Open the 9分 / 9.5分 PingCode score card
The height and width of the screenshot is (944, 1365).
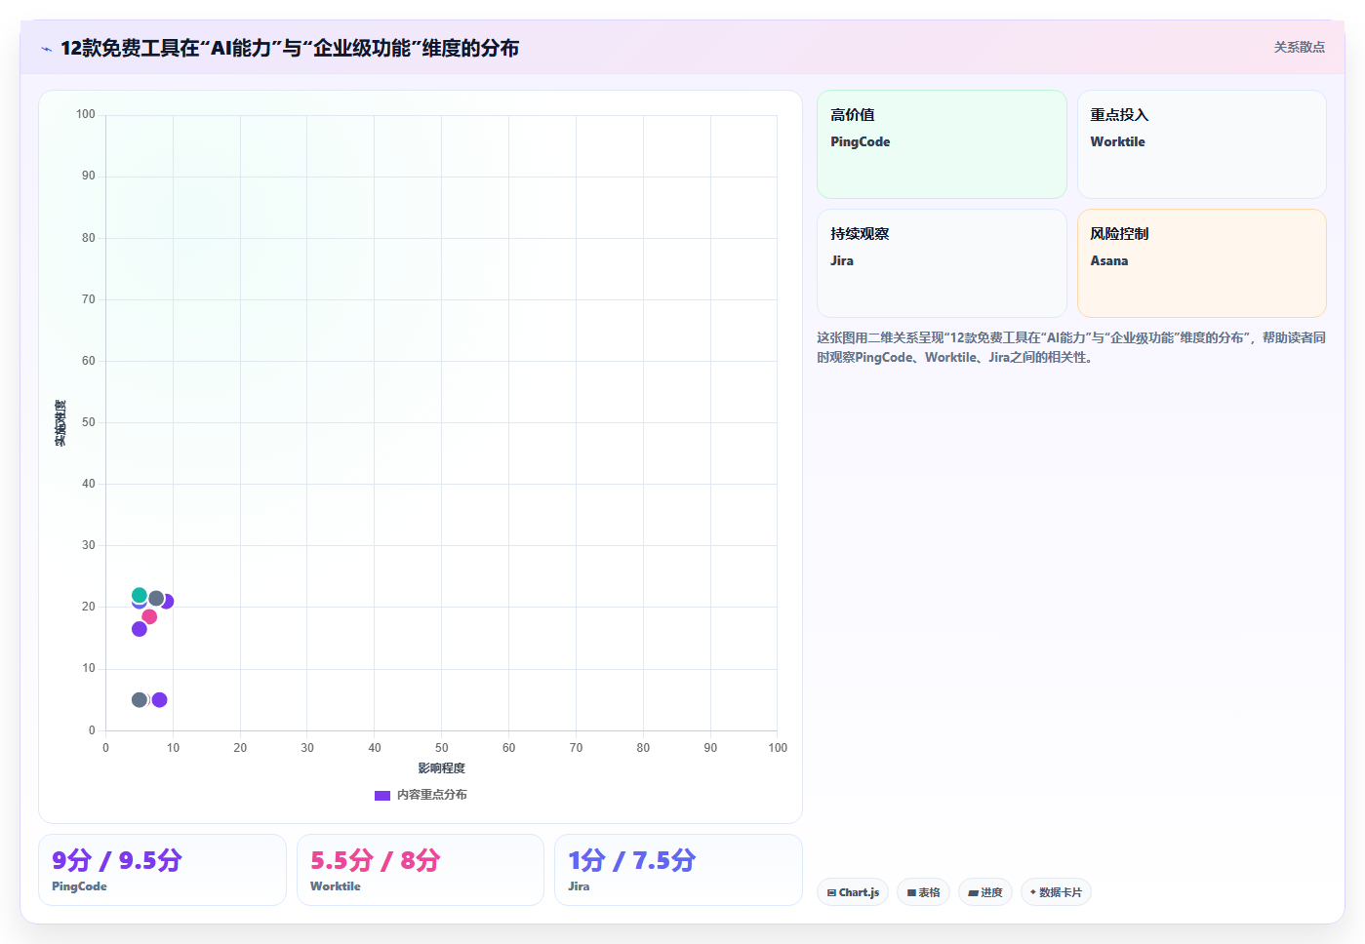162,870
